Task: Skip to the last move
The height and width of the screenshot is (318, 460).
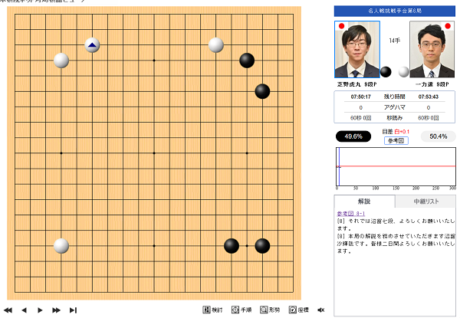Action: pyautogui.click(x=73, y=310)
